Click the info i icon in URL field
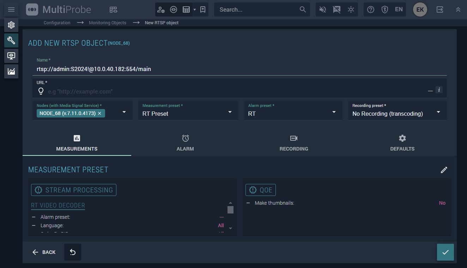 (x=439, y=90)
